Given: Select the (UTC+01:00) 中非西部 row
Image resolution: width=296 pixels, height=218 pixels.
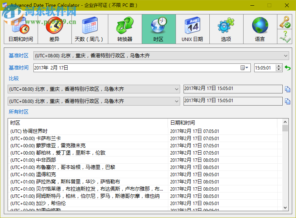Looking at the screenshot, I should point(145,160).
